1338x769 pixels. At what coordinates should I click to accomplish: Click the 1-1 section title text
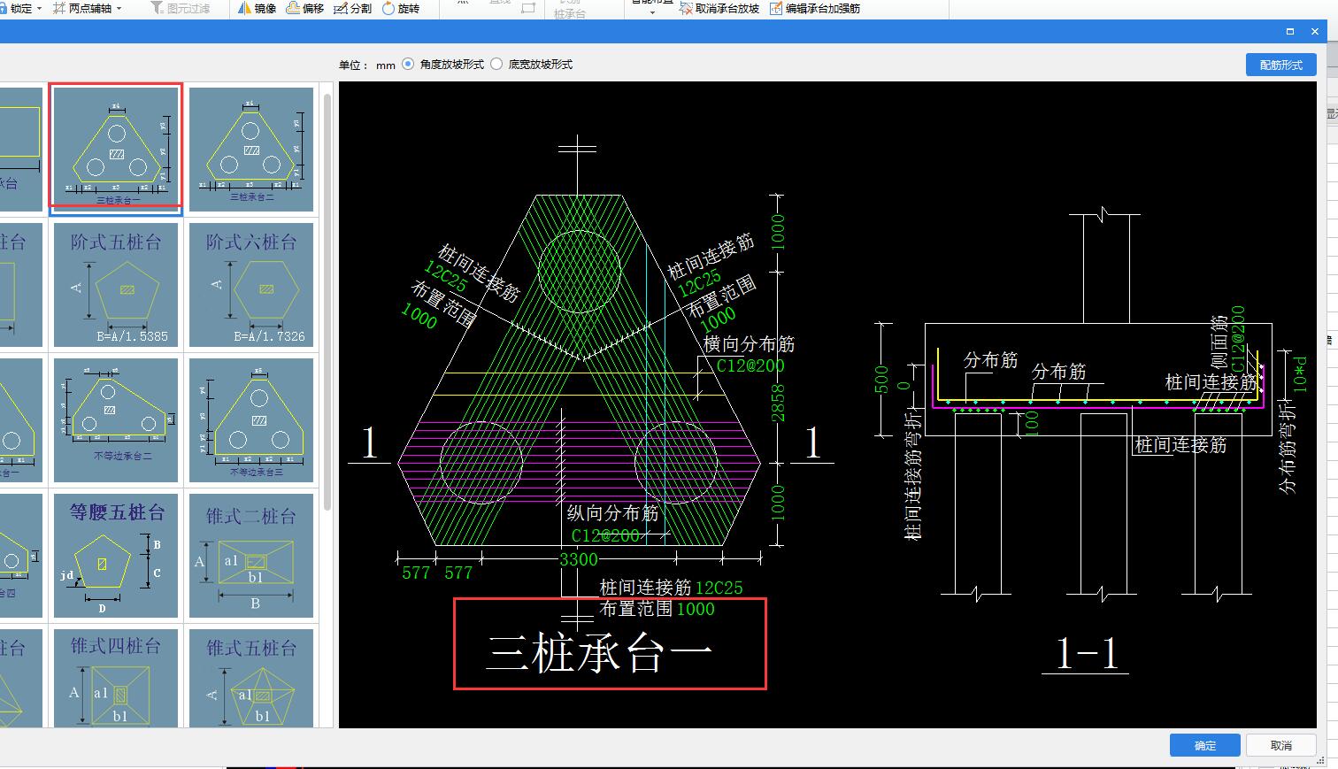coord(1088,653)
